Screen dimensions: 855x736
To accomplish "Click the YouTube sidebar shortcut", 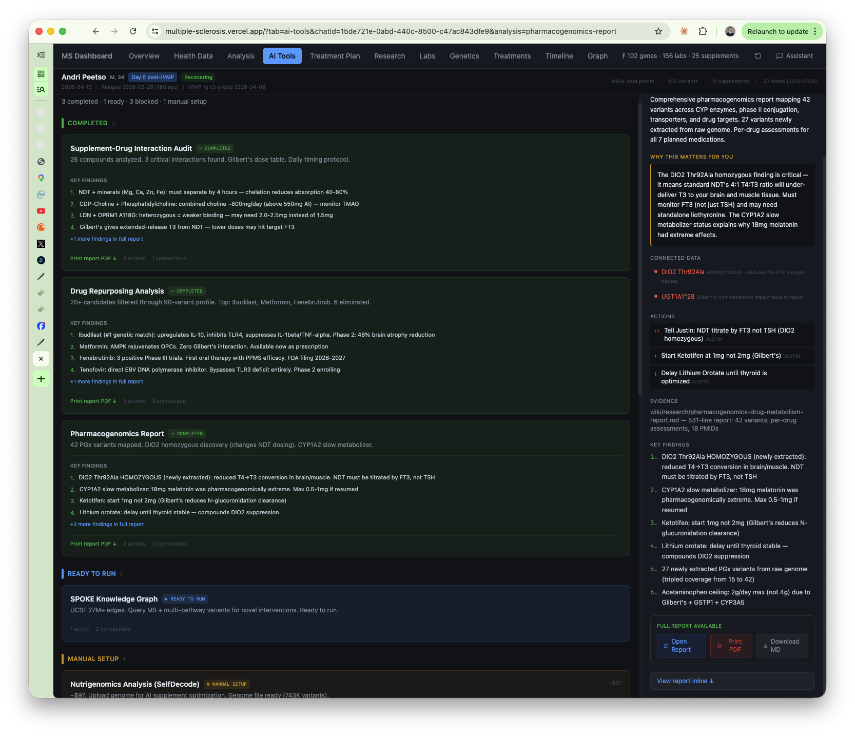I will pyautogui.click(x=41, y=211).
